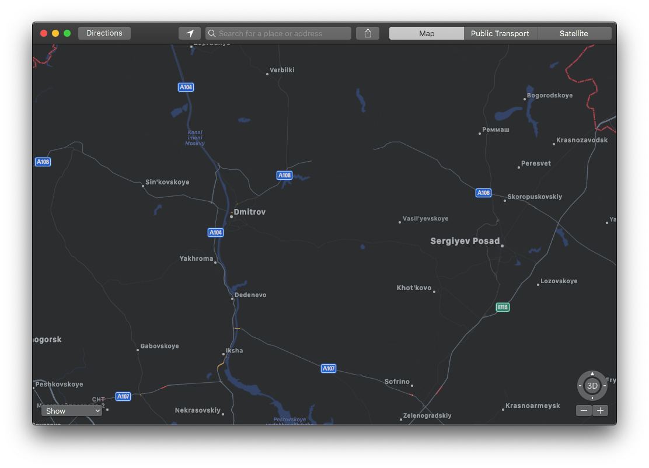
Task: Select the Bogorodskoye label
Action: [x=550, y=95]
